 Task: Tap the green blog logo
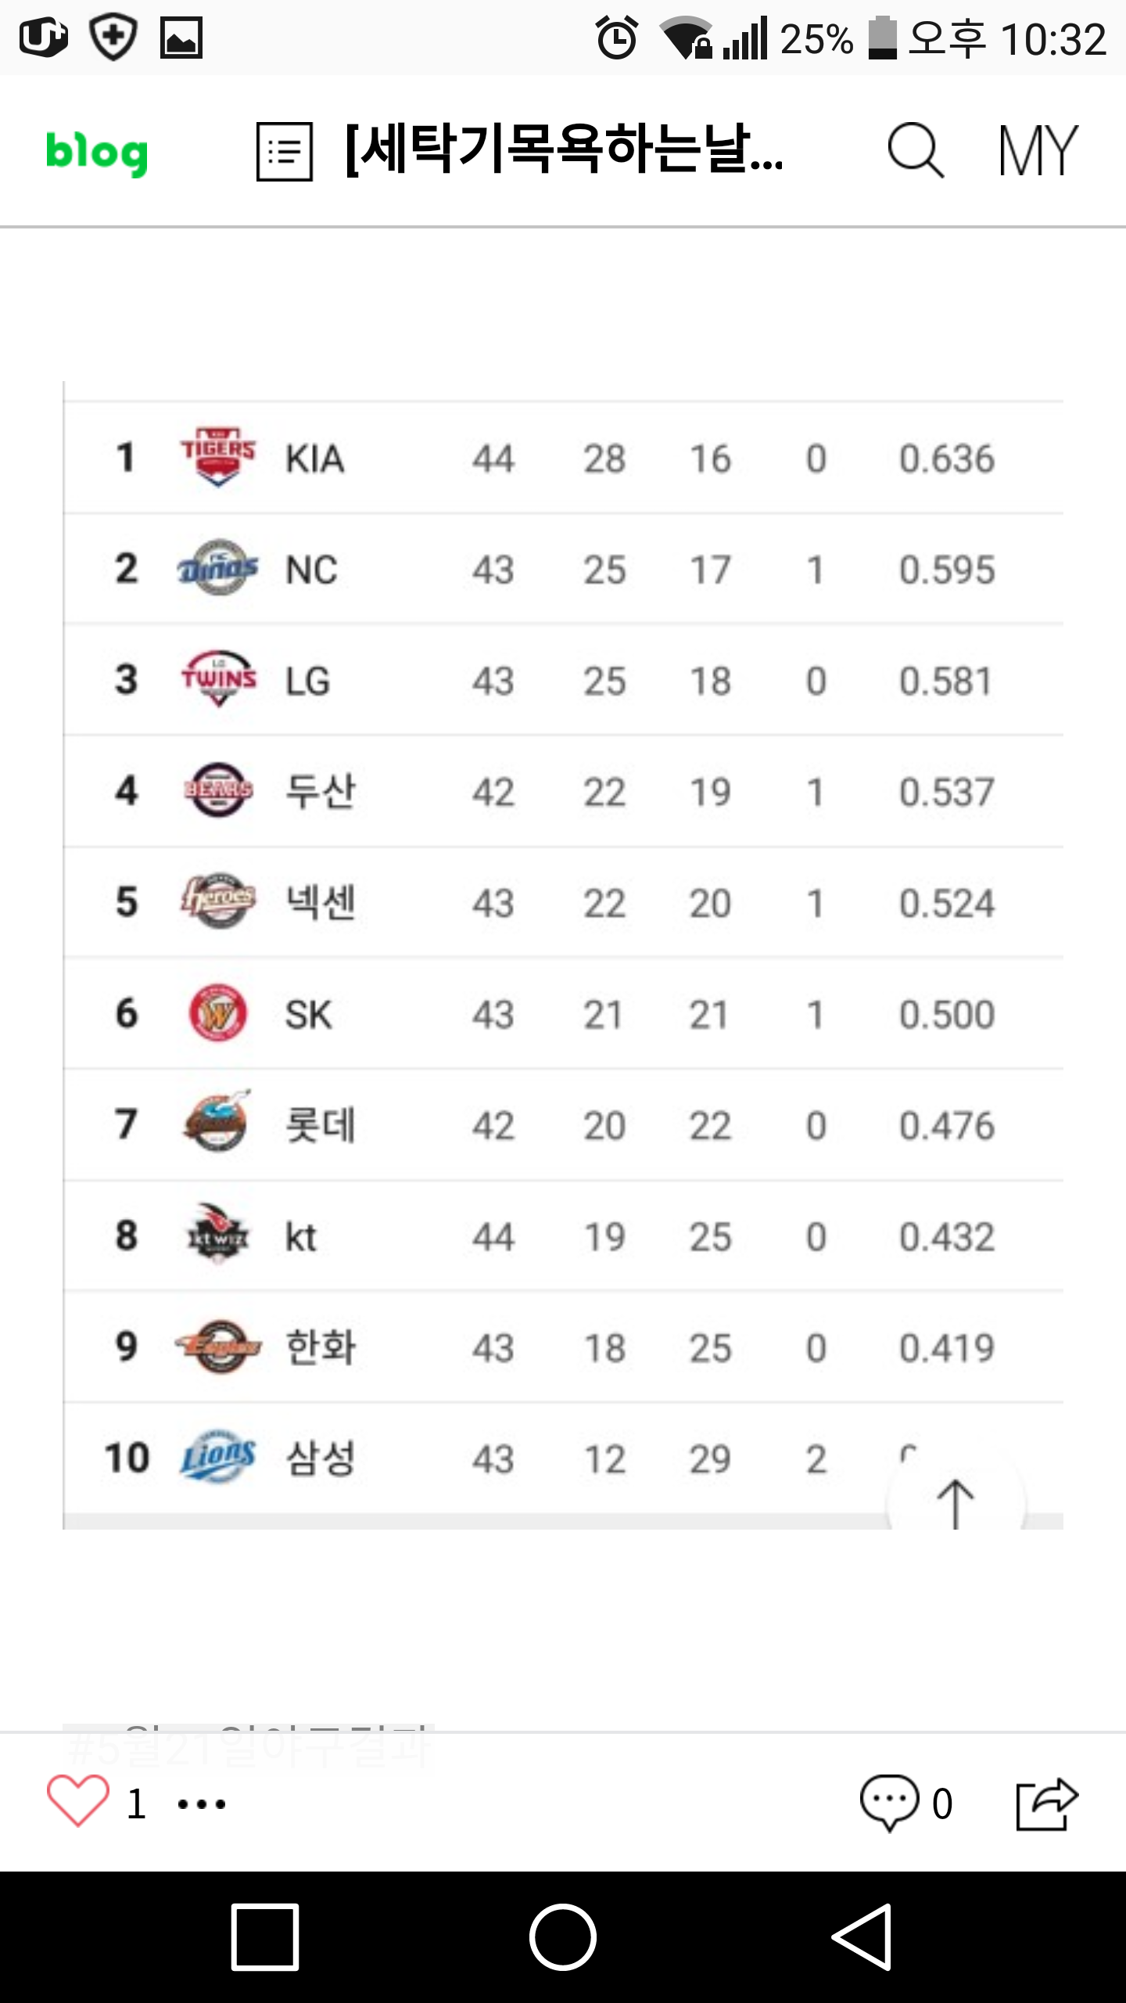click(x=97, y=152)
